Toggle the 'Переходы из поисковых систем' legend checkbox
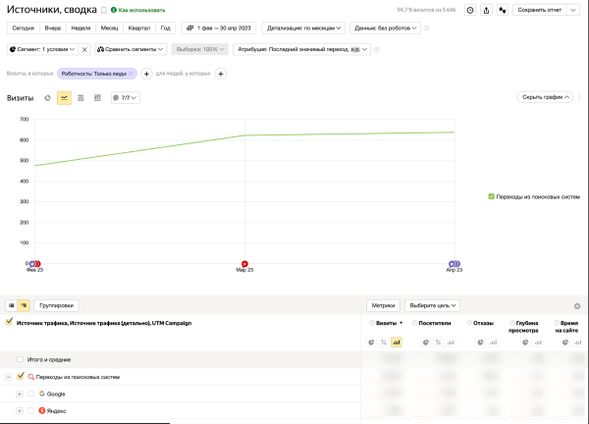 pyautogui.click(x=491, y=196)
